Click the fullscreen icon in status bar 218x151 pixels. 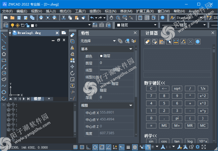(x=204, y=147)
